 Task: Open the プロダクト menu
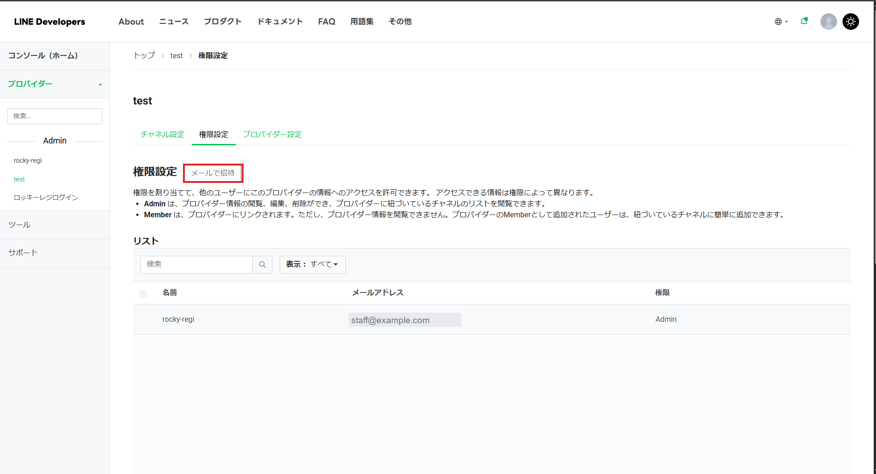pos(222,22)
